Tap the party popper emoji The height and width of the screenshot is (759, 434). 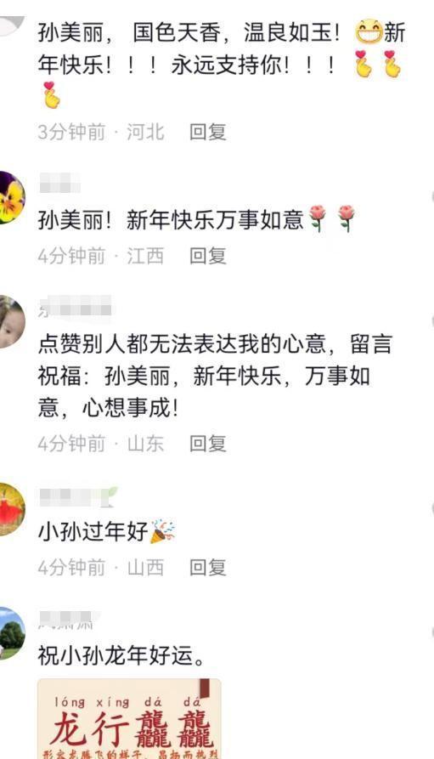pyautogui.click(x=162, y=531)
